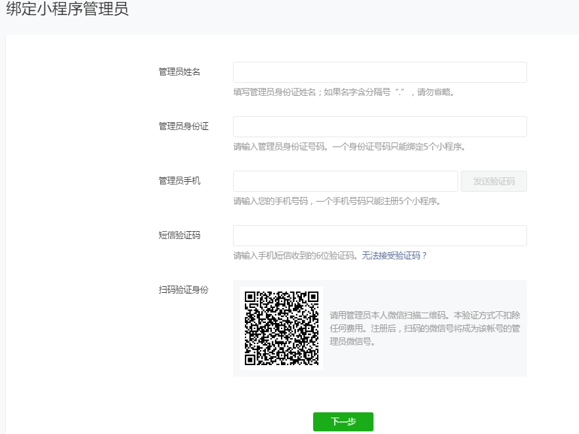Click hint 请输入手机短信收到的6位验证码

[295, 255]
